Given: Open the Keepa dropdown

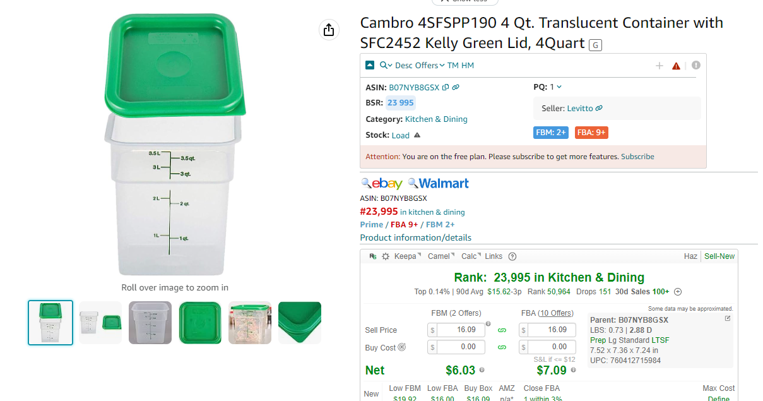Looking at the screenshot, I should [407, 256].
